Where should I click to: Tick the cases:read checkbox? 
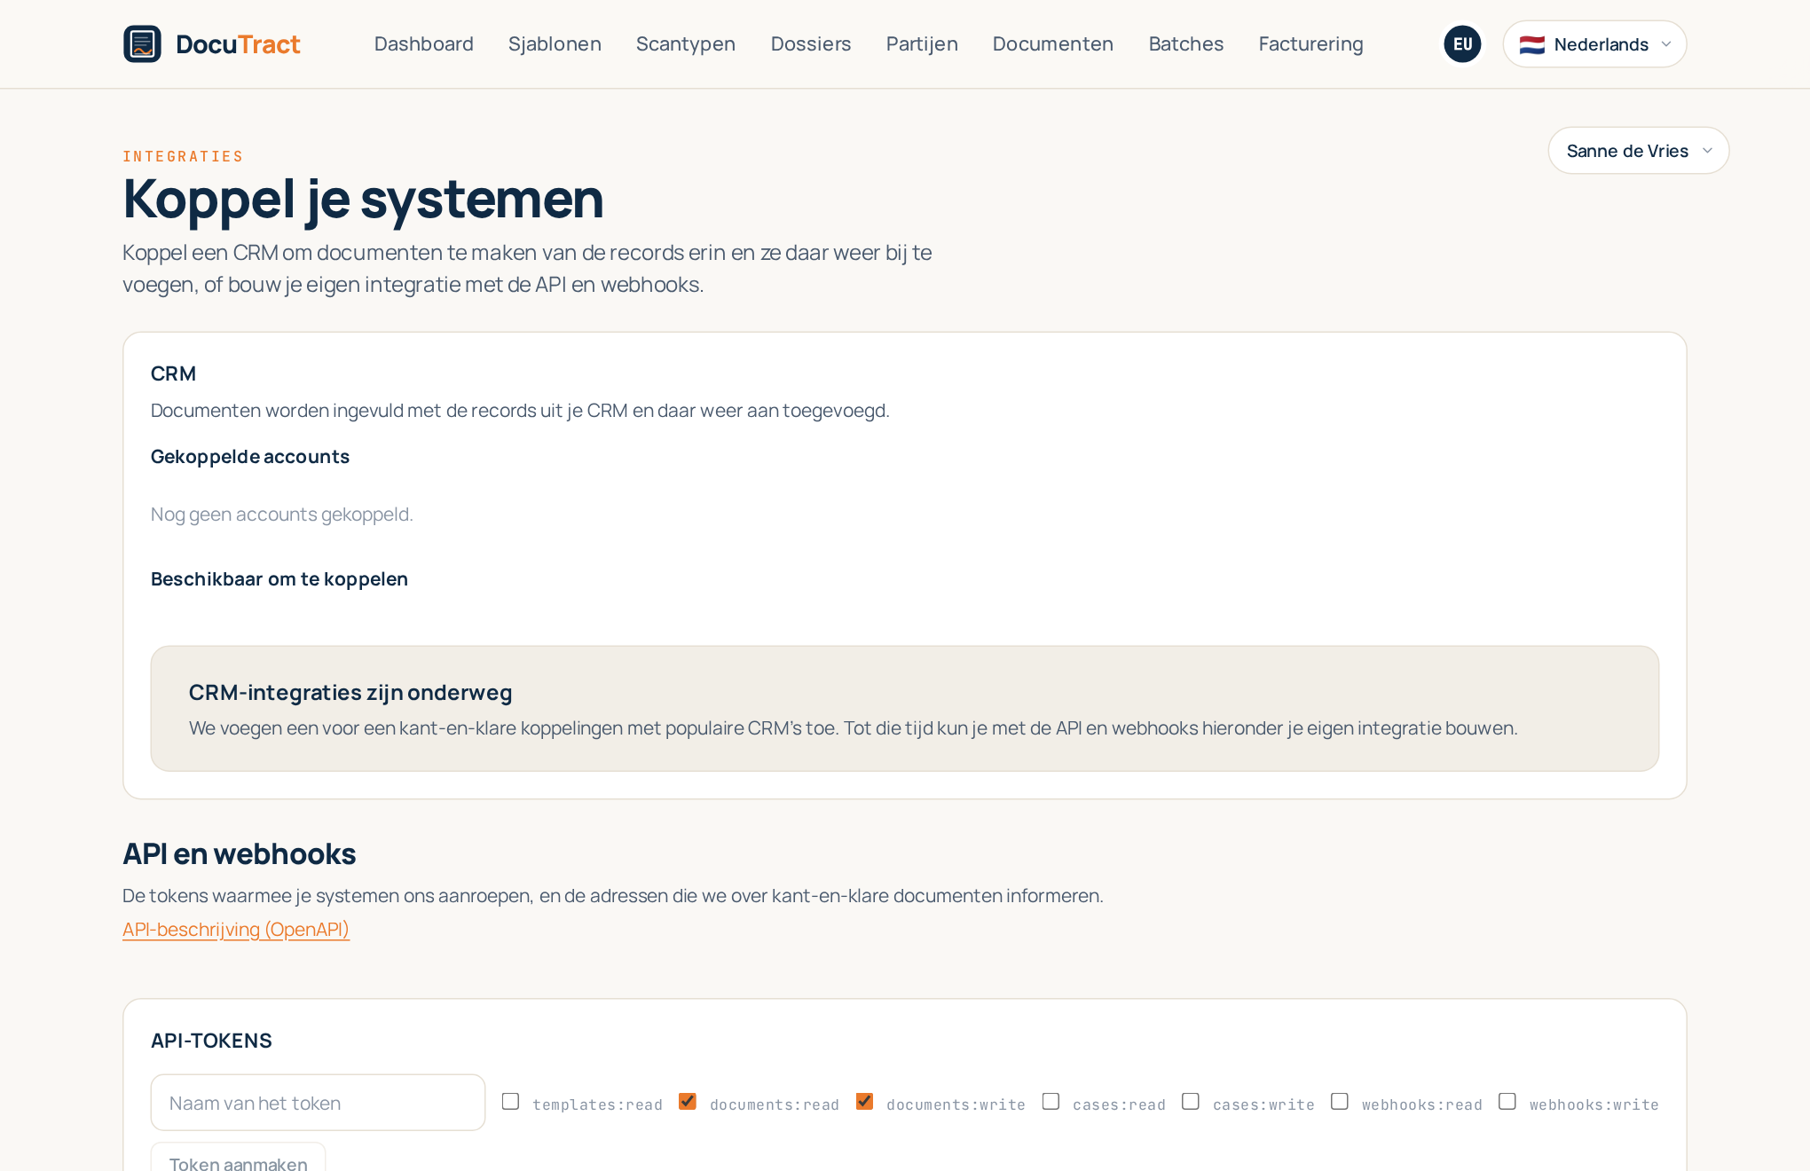coord(1051,1101)
